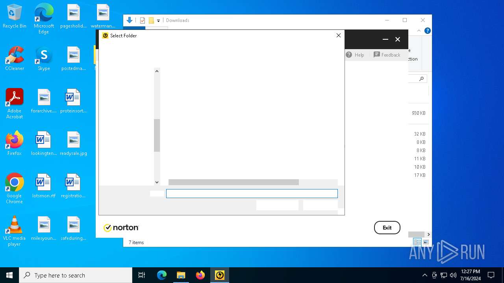This screenshot has height=283, width=504.
Task: Select the 32 KB file size entry
Action: pyautogui.click(x=420, y=134)
